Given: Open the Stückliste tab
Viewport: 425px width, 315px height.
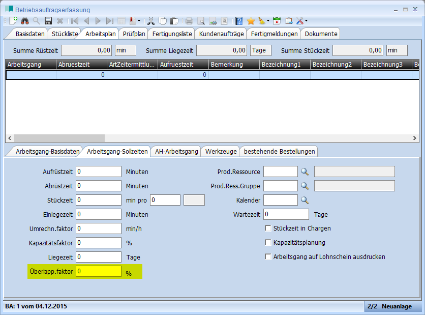Looking at the screenshot, I should [x=65, y=34].
